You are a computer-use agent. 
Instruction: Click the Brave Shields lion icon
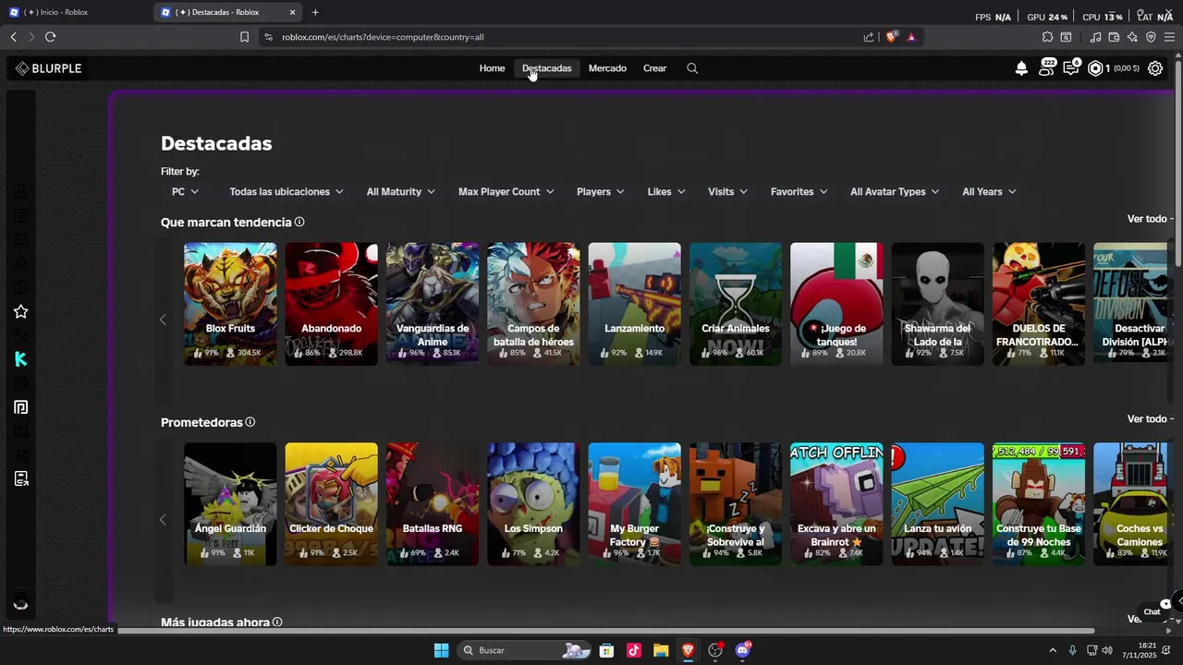892,37
